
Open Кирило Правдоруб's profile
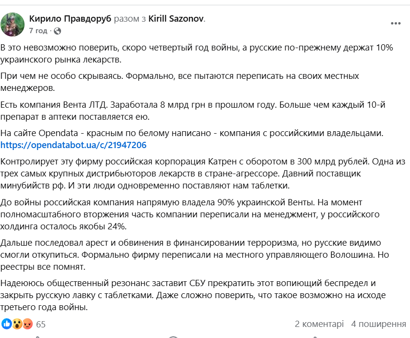70,18
